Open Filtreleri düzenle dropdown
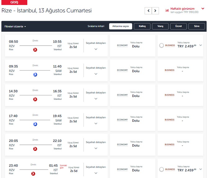208x178 pixels. coord(15,26)
